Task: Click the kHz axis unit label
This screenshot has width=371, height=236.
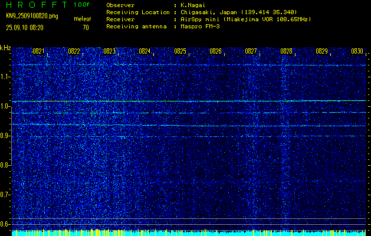Action: tap(5, 48)
